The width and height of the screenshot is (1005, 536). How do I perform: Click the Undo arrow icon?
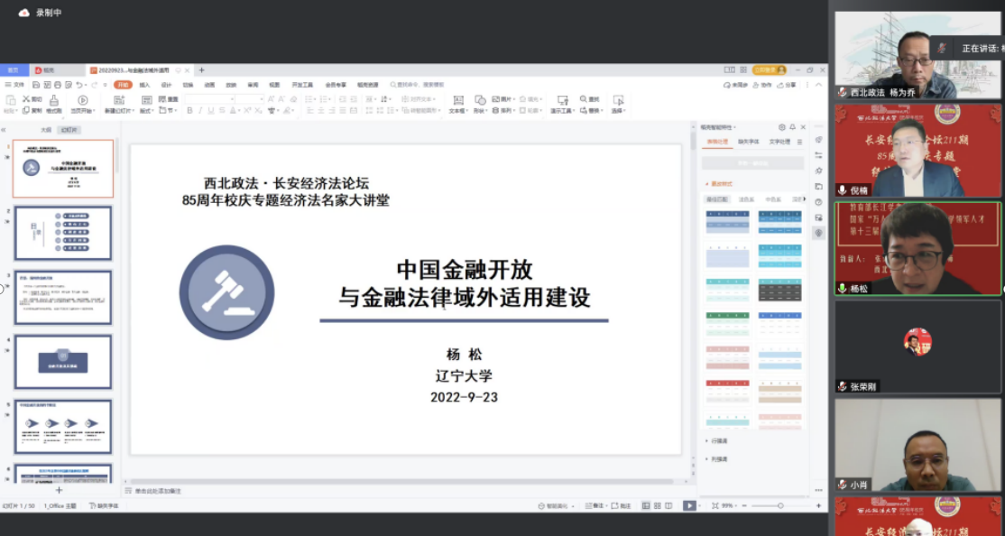click(79, 85)
